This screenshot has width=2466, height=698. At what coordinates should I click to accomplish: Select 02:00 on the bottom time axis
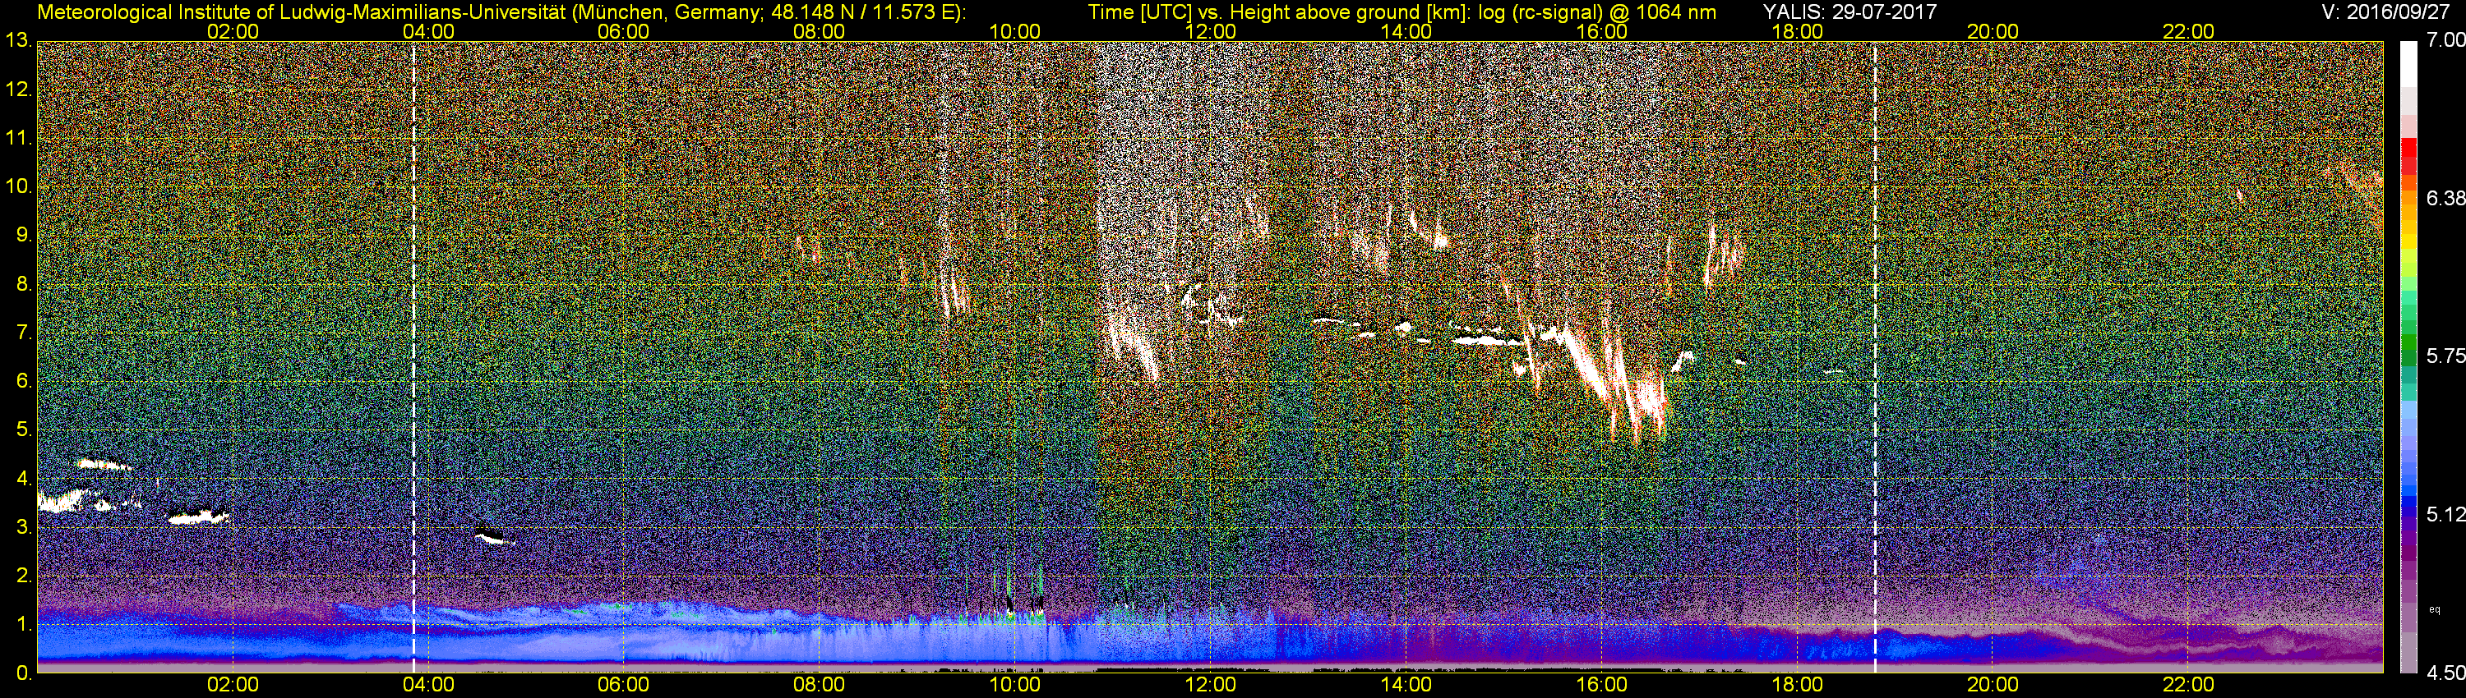coord(233,686)
